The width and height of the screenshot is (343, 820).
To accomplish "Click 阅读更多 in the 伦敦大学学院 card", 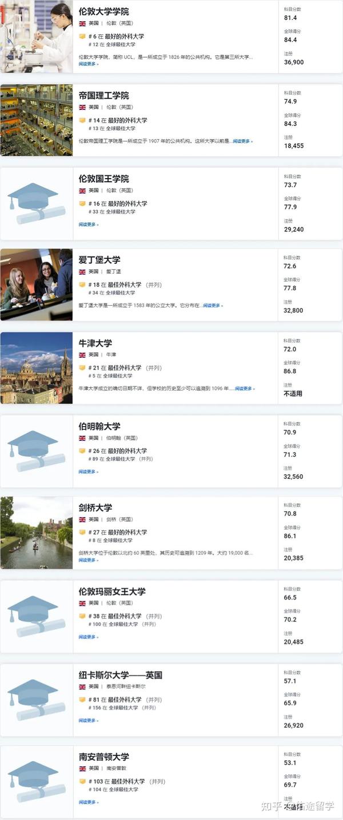I will [x=88, y=64].
